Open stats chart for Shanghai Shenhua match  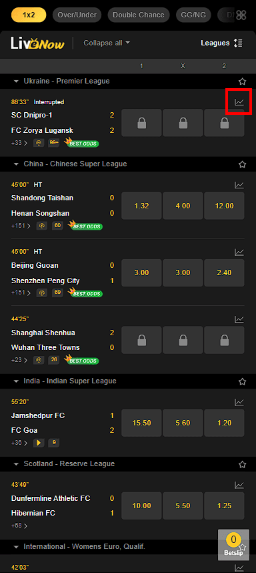tap(239, 319)
